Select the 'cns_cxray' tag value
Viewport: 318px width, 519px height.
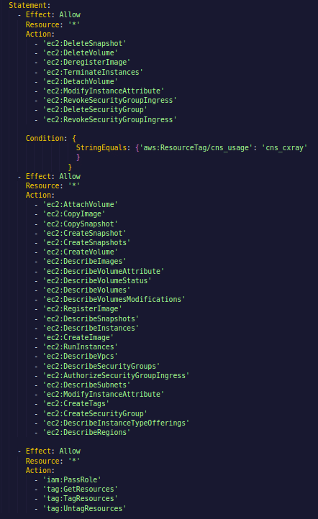284,147
